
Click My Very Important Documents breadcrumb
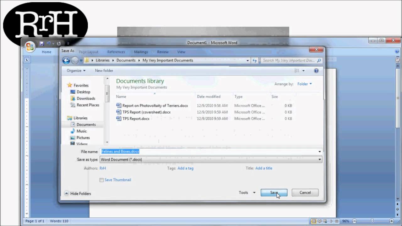point(168,60)
